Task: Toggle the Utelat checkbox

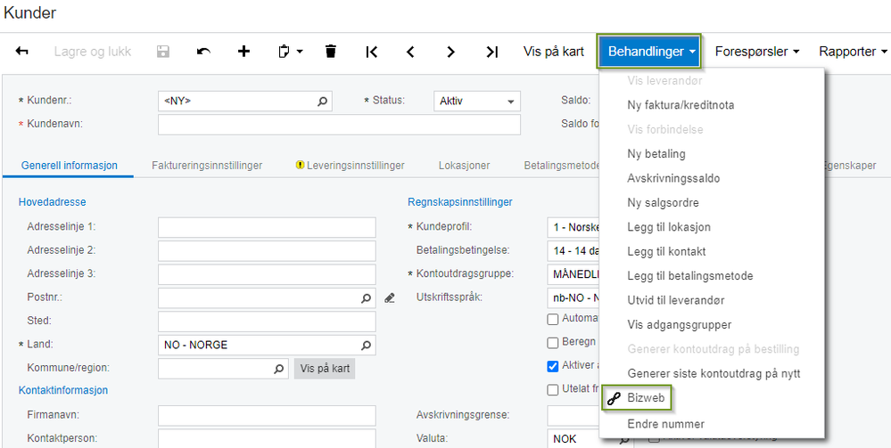Action: pyautogui.click(x=552, y=390)
